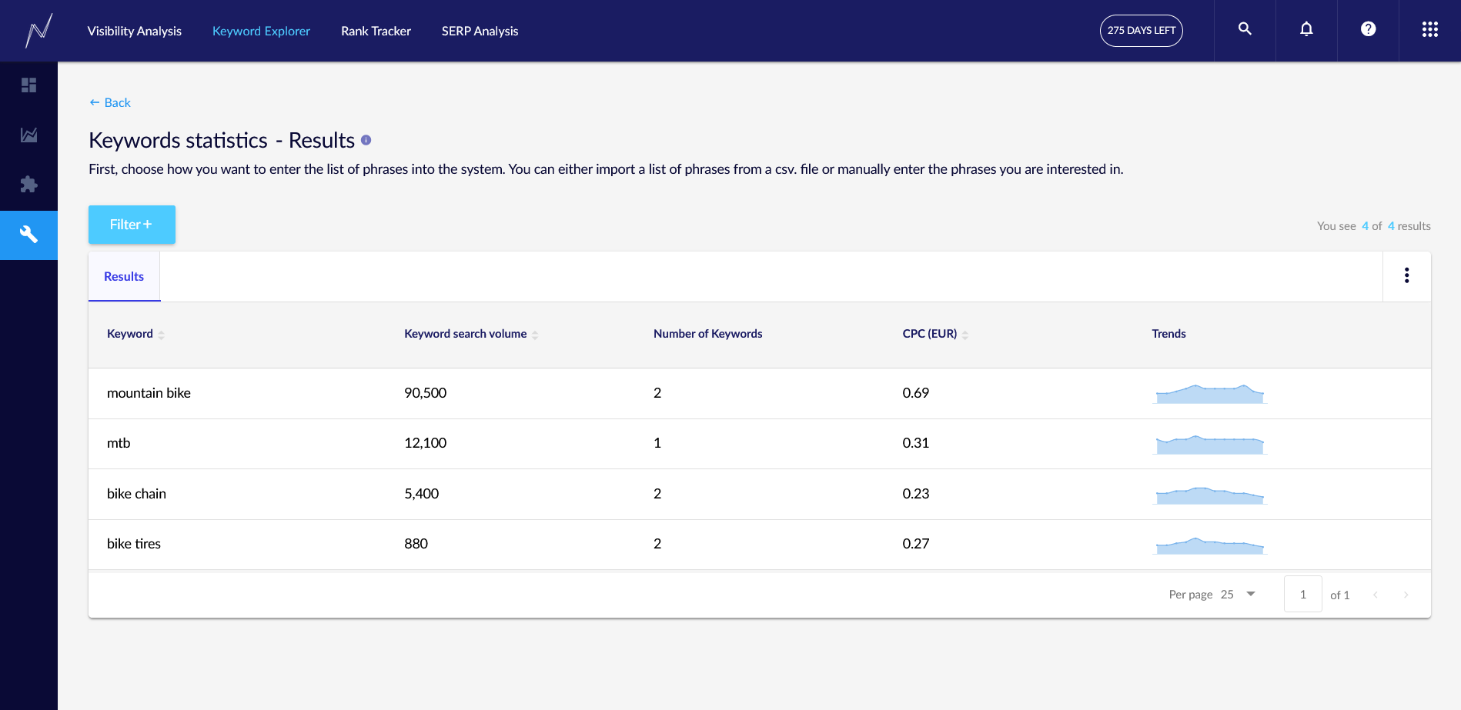Click the wrench tools icon in the sidebar
1461x710 pixels.
(x=28, y=235)
